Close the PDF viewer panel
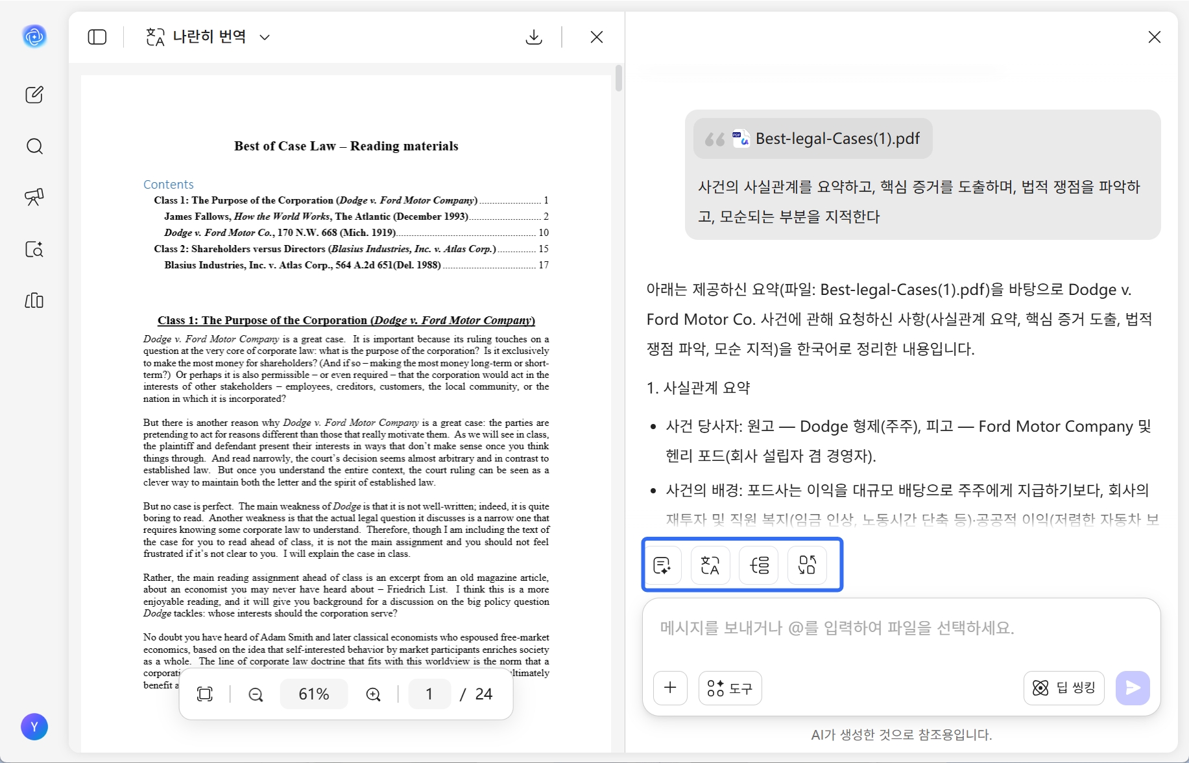Screen dimensions: 1189x763 point(597,37)
